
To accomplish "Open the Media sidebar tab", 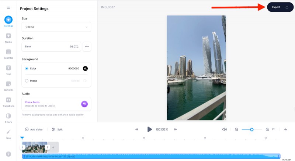I will 8,38.
